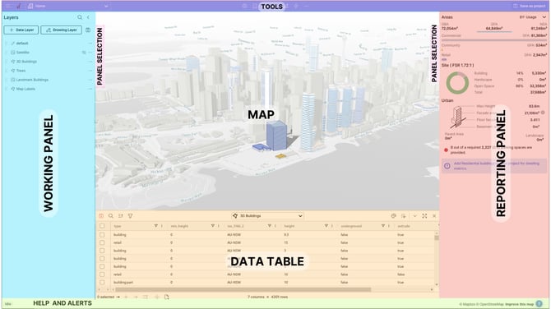This screenshot has height=309, width=551.
Task: Open the 3D Buildings table dropdown
Action: coord(267,216)
